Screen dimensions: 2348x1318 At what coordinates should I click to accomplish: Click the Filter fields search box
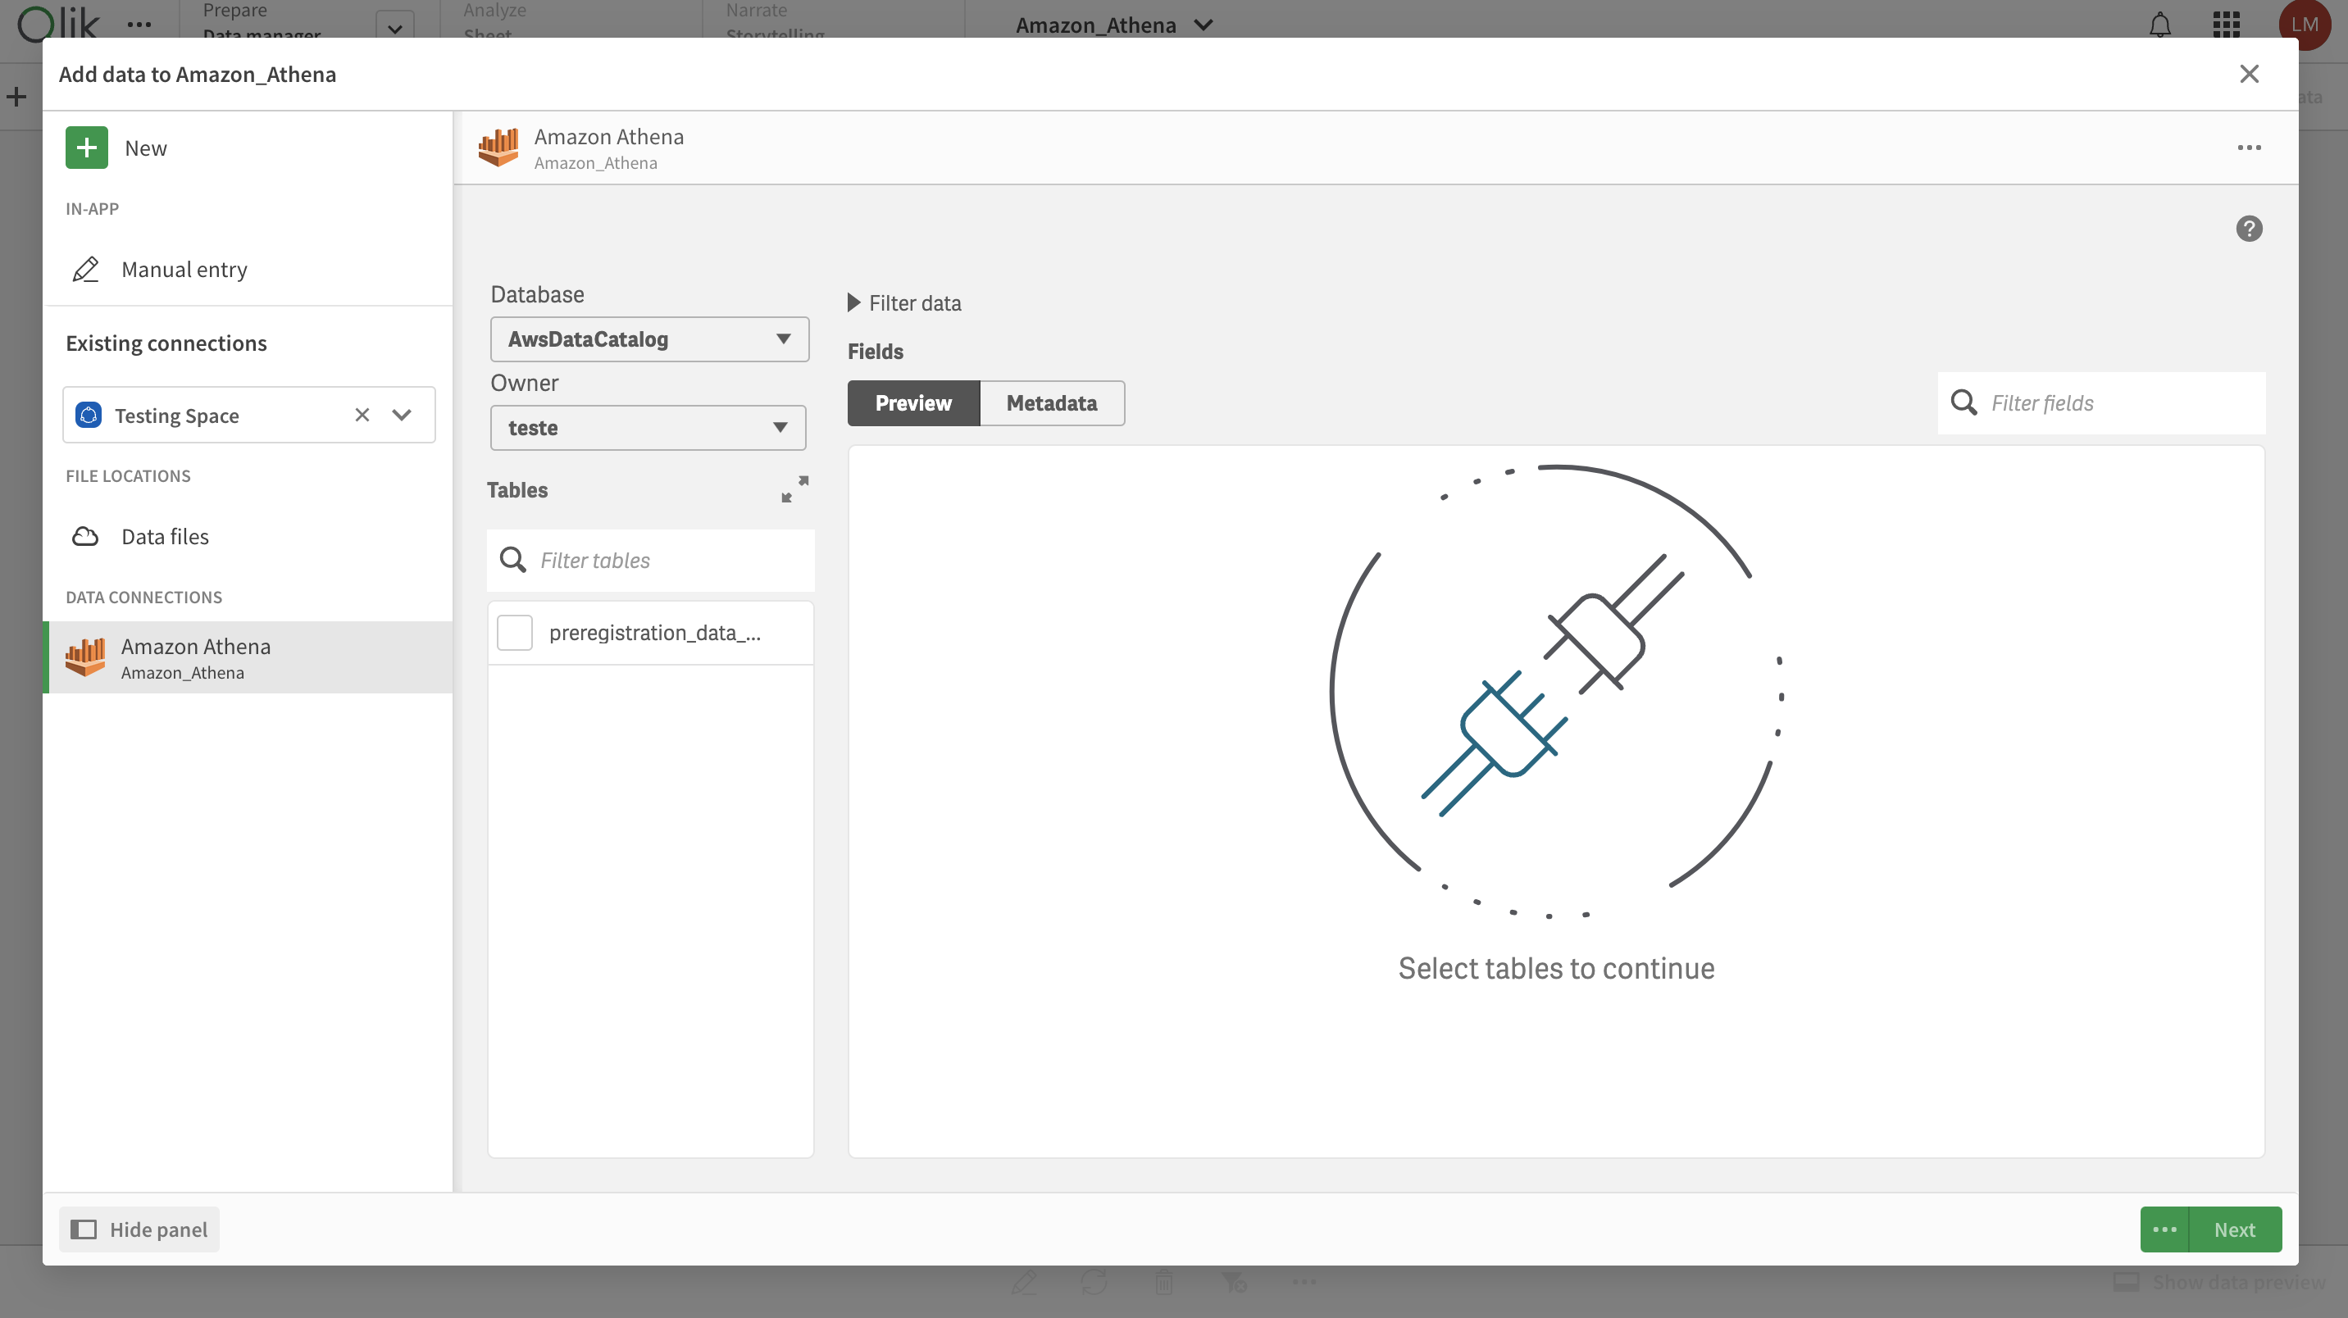(x=2101, y=403)
